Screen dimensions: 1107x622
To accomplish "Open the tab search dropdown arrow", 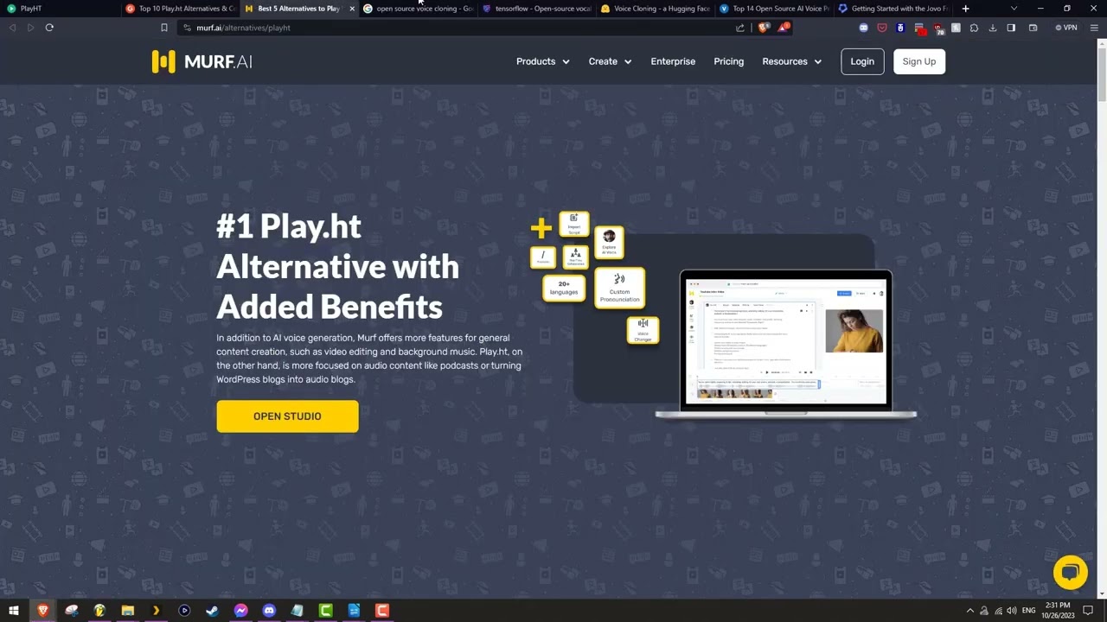I will (1014, 9).
